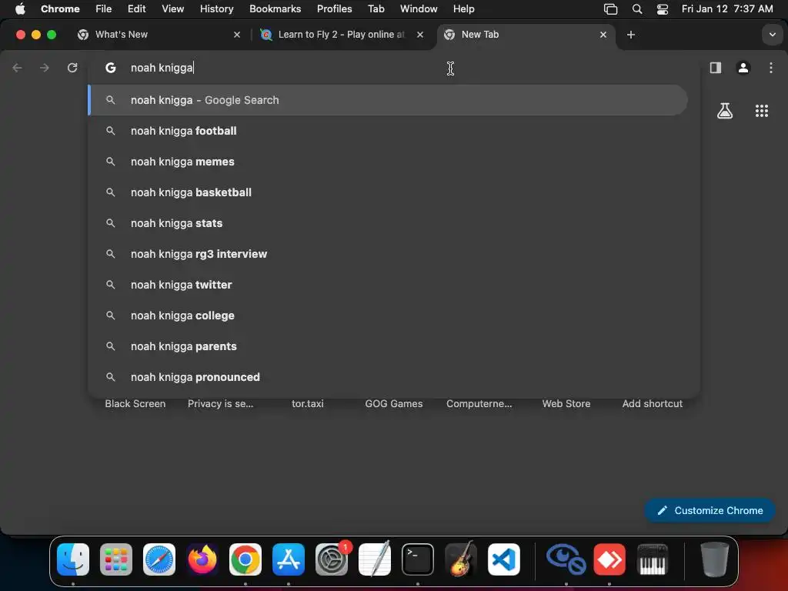Open the Window menu
Viewport: 788px width, 591px height.
click(419, 8)
